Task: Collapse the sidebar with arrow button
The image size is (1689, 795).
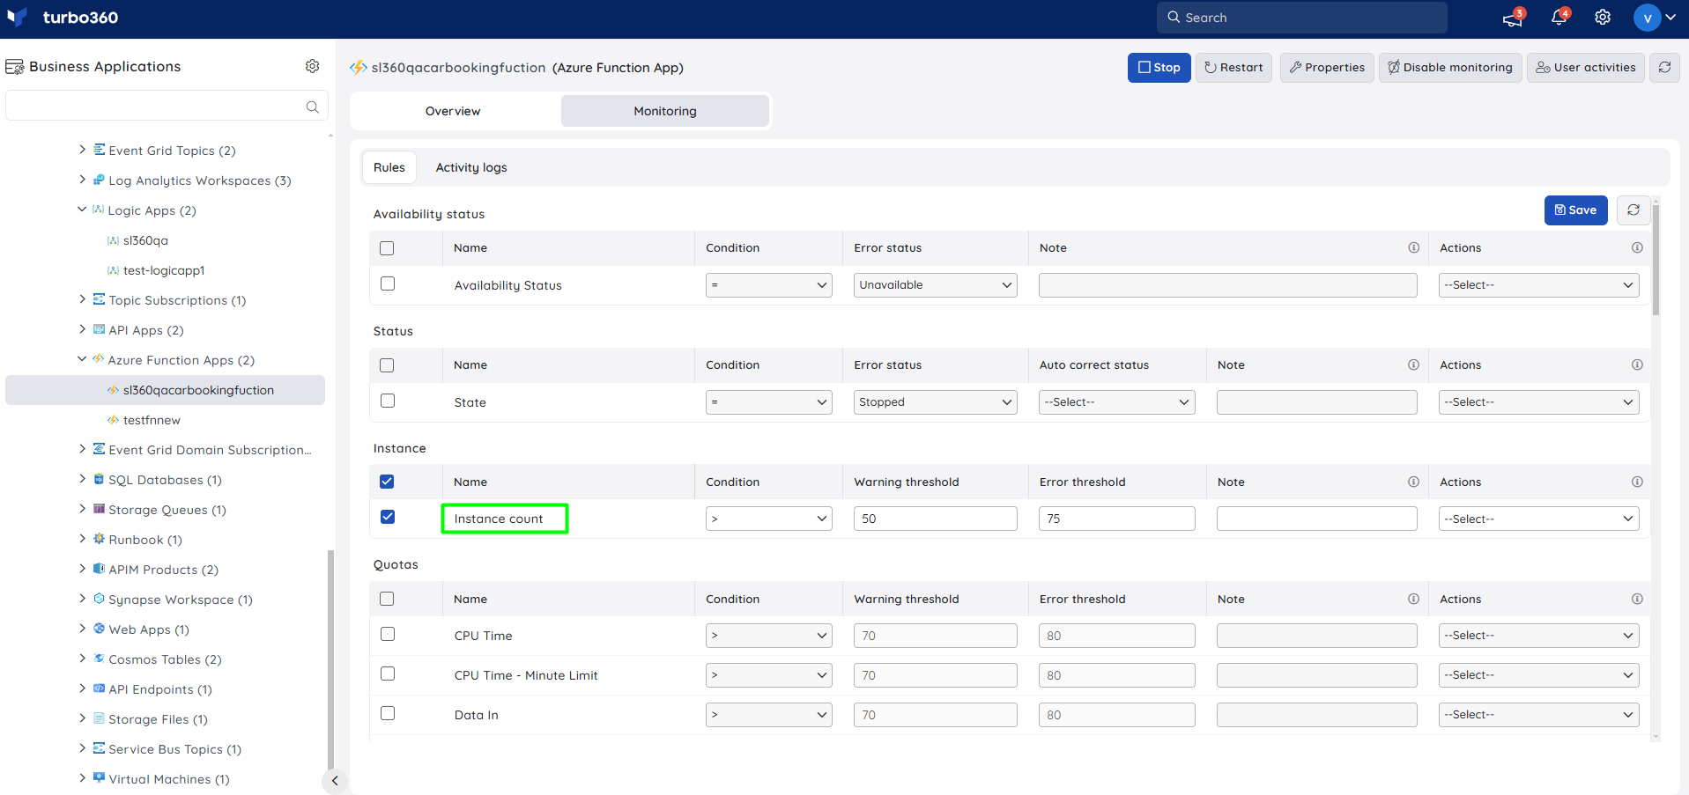Action: 335,781
